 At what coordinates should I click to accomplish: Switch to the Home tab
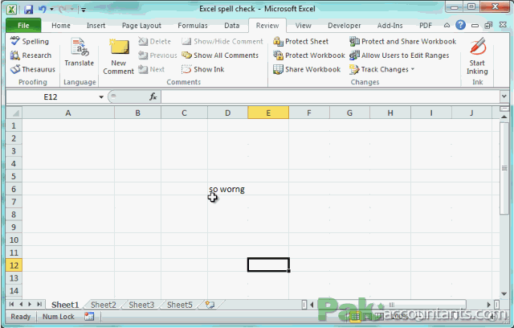coord(61,25)
